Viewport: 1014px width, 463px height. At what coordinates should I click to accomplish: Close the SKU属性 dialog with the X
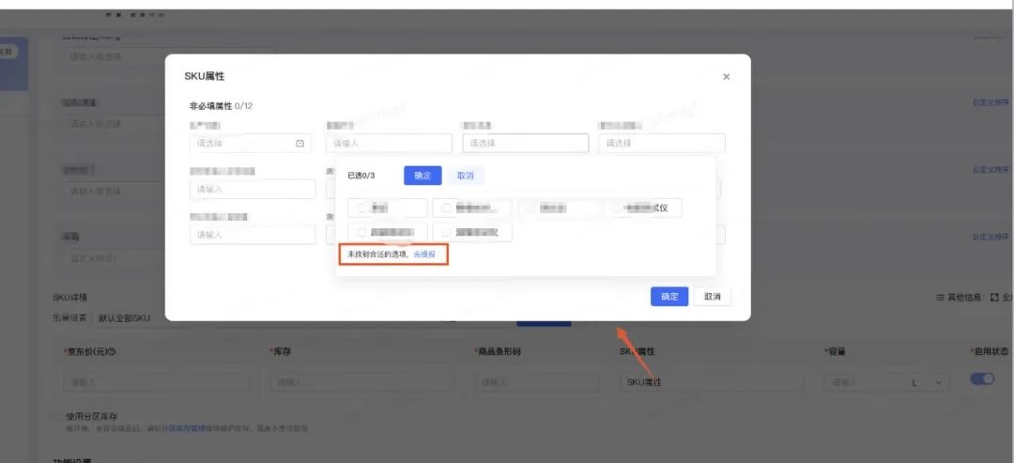point(726,77)
